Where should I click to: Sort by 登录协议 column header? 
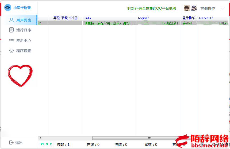(x=189, y=18)
